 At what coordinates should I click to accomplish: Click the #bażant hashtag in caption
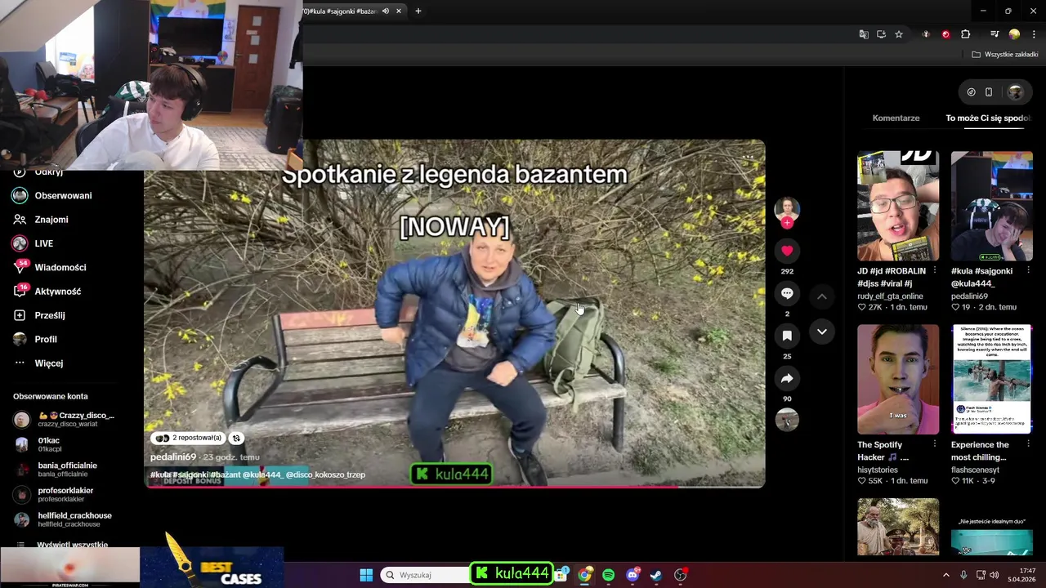pos(225,475)
